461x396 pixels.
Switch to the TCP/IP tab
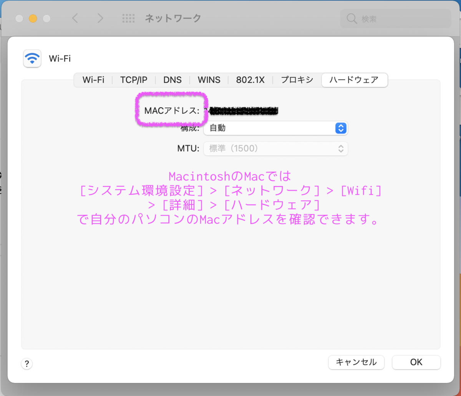[134, 80]
